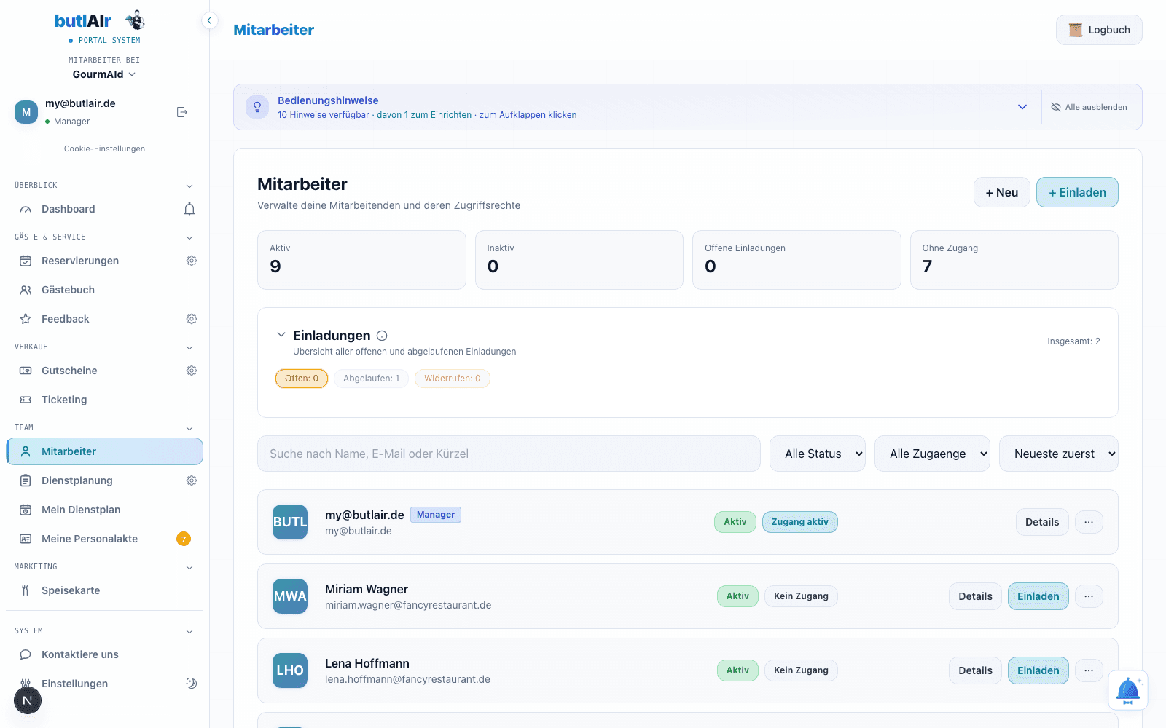Click the Bedienungshinweise lightbulb icon

[257, 107]
